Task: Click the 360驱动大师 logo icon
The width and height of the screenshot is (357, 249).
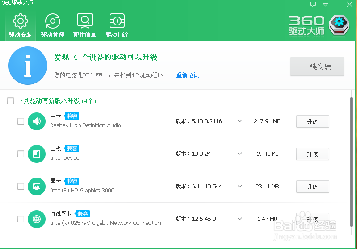Action: point(339,25)
